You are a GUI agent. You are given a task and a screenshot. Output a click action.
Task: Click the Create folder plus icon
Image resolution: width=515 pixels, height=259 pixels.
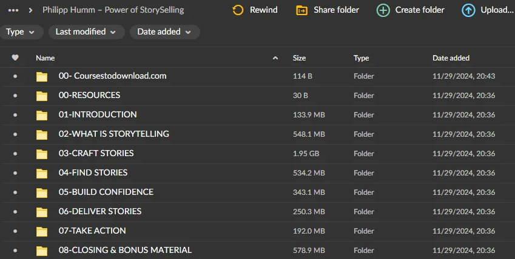383,10
